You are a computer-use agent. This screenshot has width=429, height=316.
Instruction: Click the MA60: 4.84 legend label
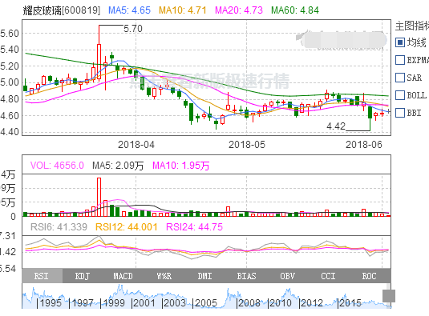[295, 10]
